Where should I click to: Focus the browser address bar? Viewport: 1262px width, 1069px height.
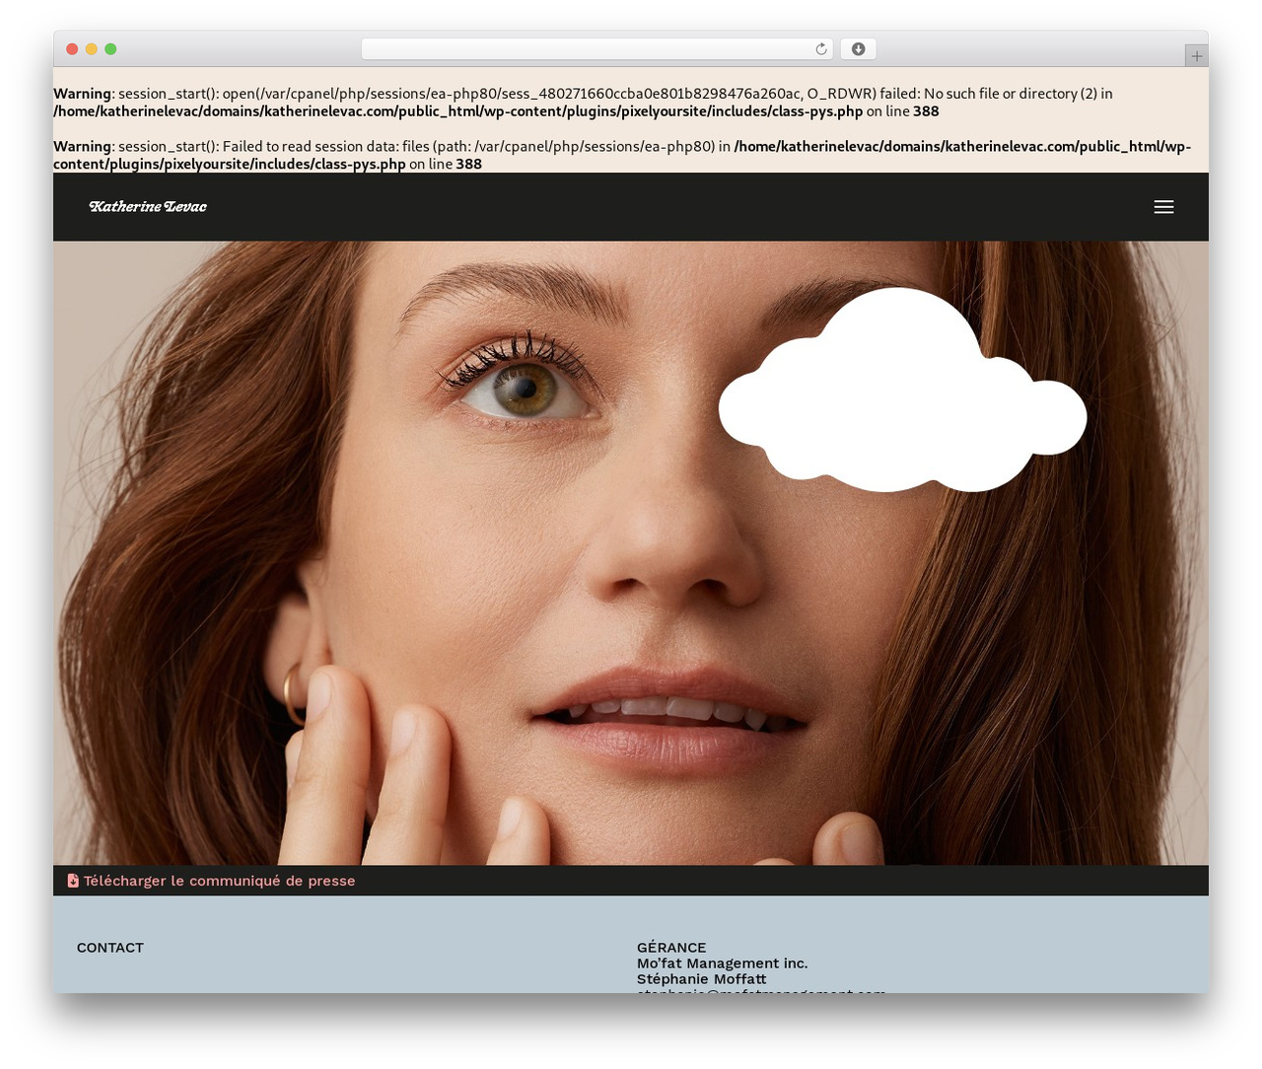click(x=597, y=49)
